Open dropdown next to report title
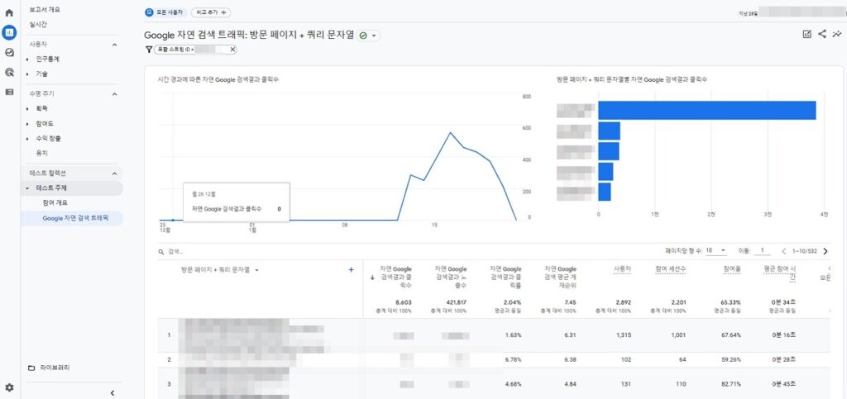The height and width of the screenshot is (399, 847). coord(374,36)
